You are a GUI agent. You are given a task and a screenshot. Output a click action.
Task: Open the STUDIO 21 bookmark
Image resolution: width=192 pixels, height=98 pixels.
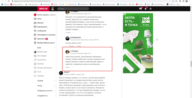[x=174, y=4]
